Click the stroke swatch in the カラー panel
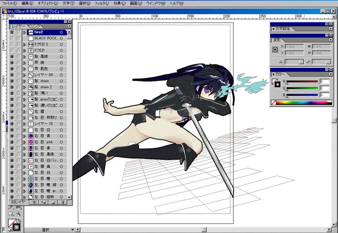This screenshot has width=338, height=233. click(x=277, y=85)
